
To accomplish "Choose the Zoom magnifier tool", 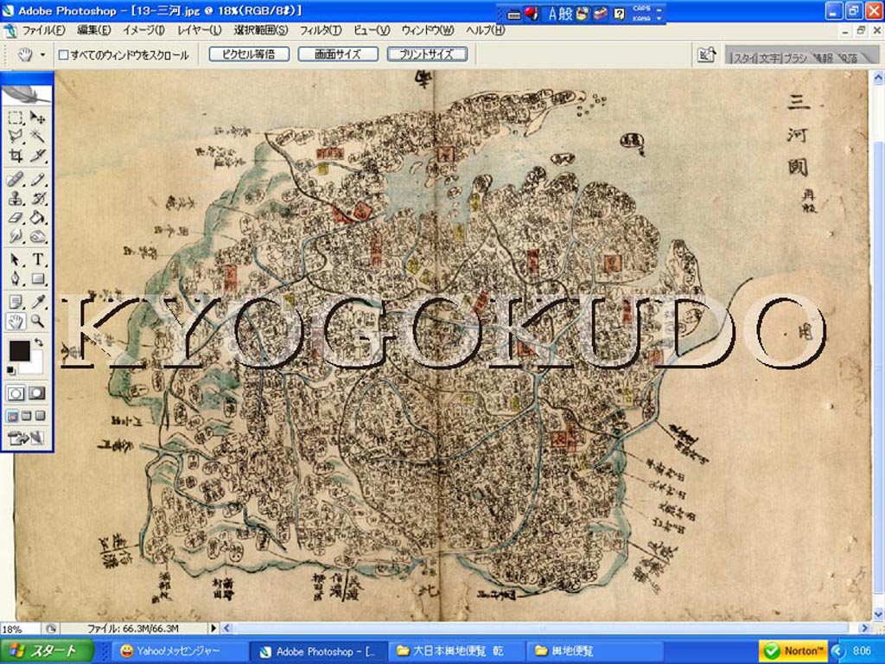I will click(x=38, y=322).
